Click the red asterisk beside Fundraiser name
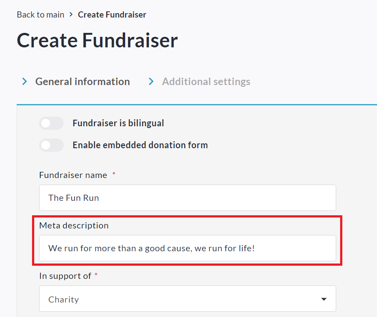Viewport: 377px width, 317px height. tap(114, 174)
